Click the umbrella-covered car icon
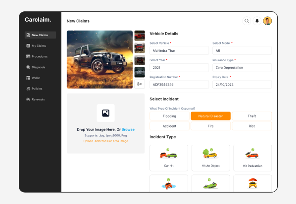 pyautogui.click(x=253, y=183)
